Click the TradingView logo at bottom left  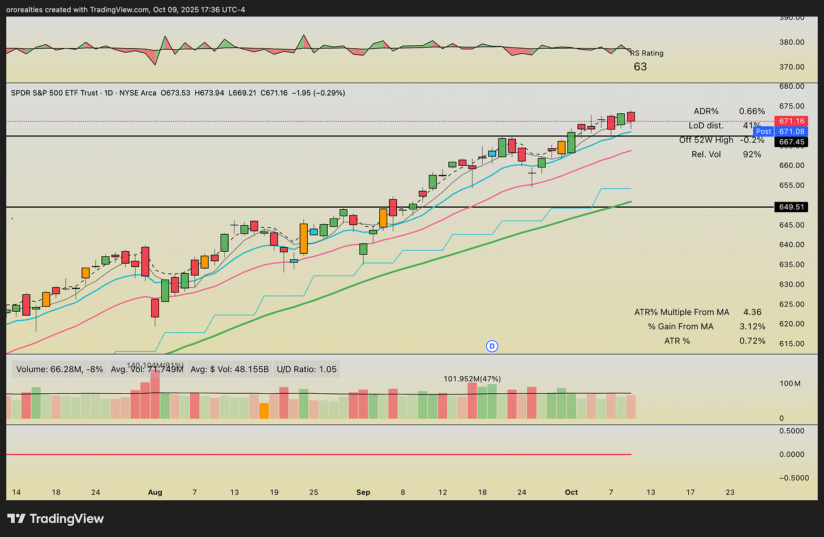click(55, 518)
